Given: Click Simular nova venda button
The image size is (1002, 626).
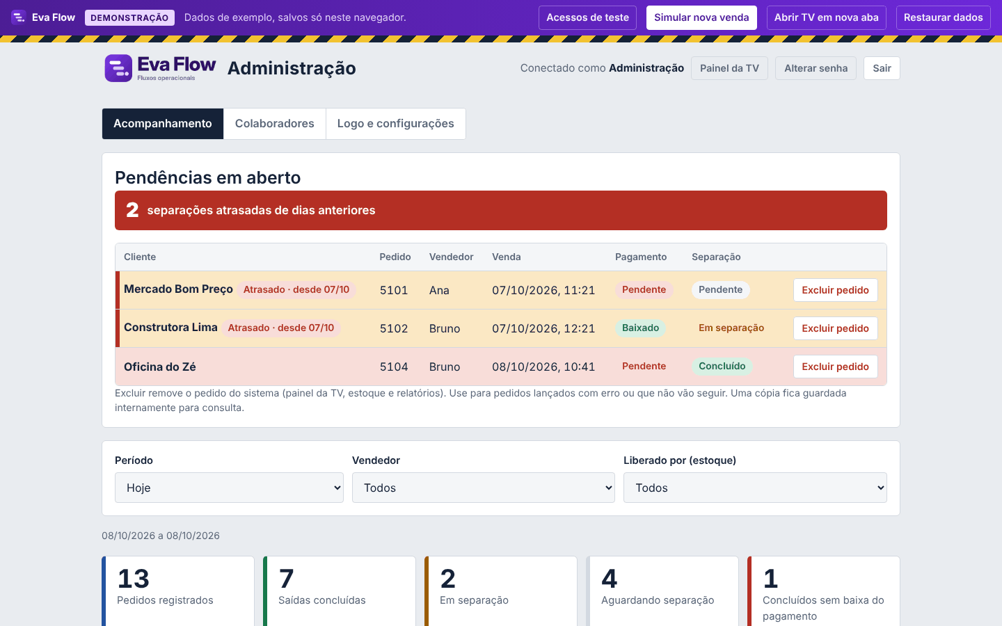Looking at the screenshot, I should point(701,17).
